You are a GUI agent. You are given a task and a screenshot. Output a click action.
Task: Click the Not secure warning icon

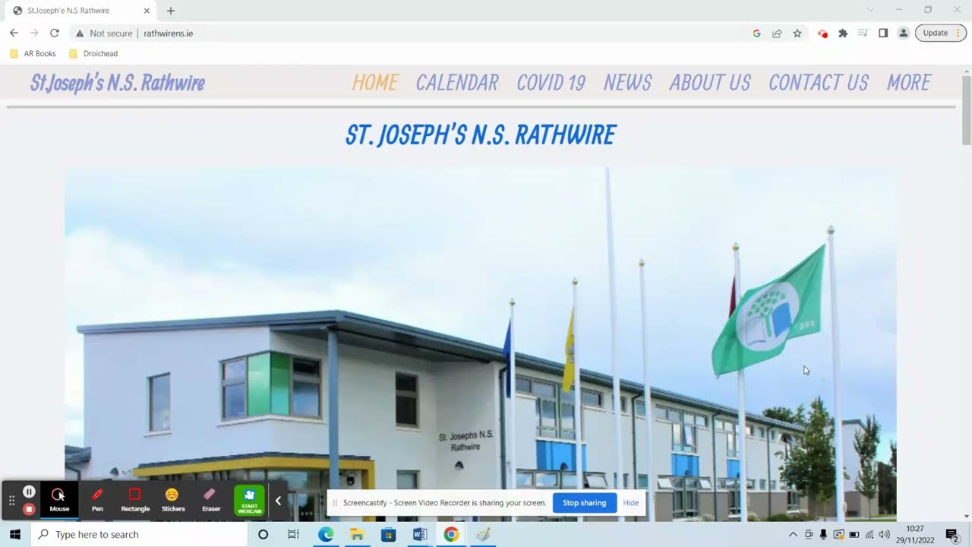coord(79,33)
